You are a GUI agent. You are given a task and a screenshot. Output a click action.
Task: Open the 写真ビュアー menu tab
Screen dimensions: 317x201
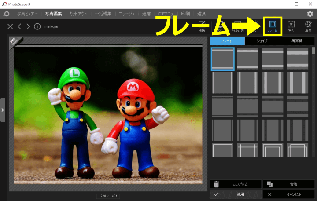(x=27, y=14)
